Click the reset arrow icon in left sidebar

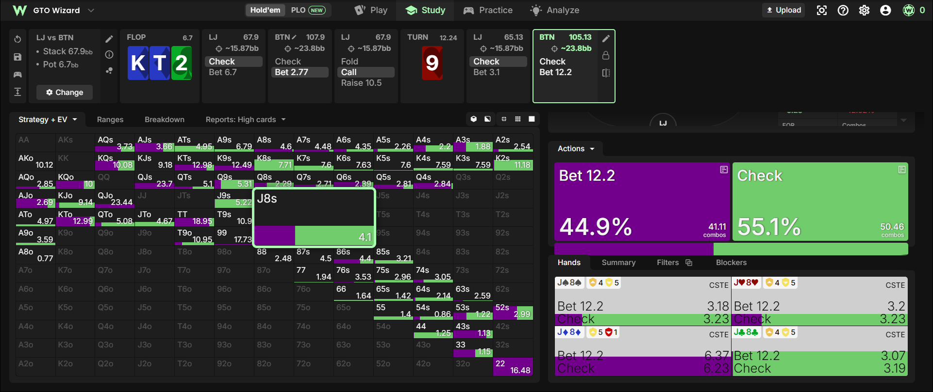click(x=17, y=39)
